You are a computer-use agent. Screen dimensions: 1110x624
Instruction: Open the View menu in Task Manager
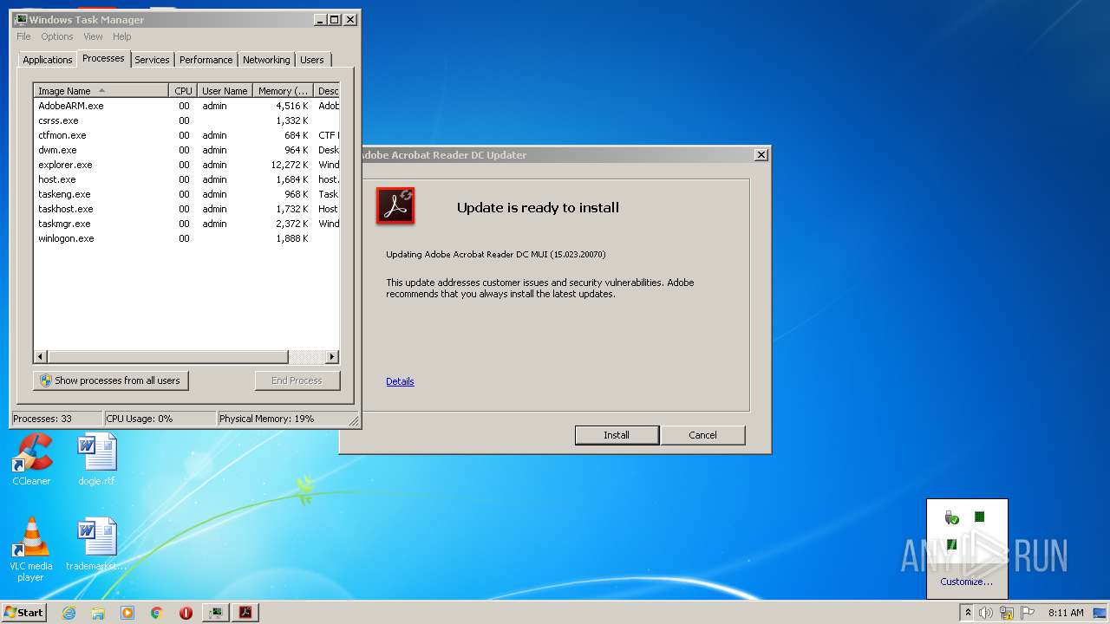pos(93,36)
